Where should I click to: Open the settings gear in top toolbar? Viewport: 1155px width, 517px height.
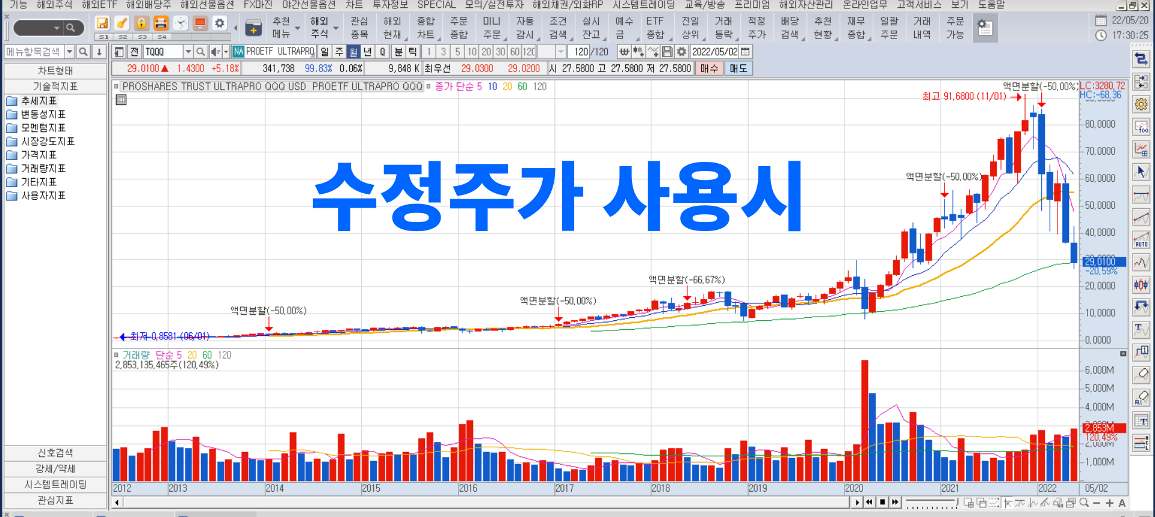point(220,23)
